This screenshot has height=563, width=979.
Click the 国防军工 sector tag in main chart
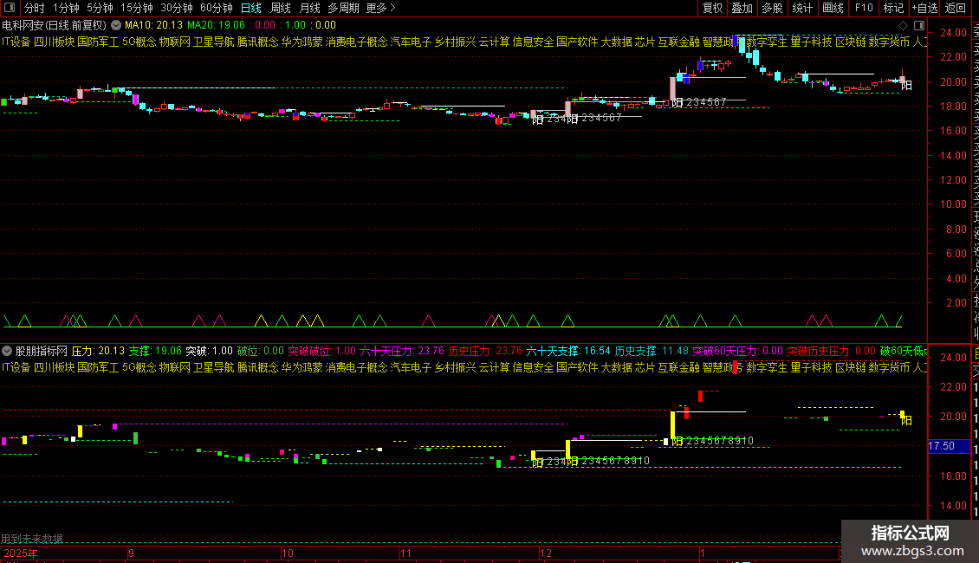(x=98, y=42)
